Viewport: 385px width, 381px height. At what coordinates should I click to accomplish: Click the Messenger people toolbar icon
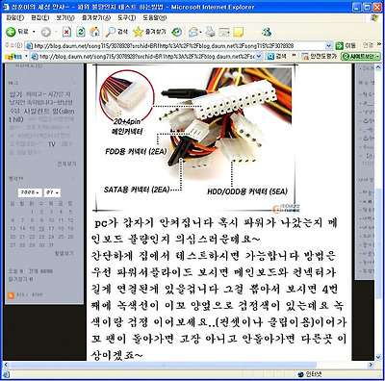tap(267, 32)
